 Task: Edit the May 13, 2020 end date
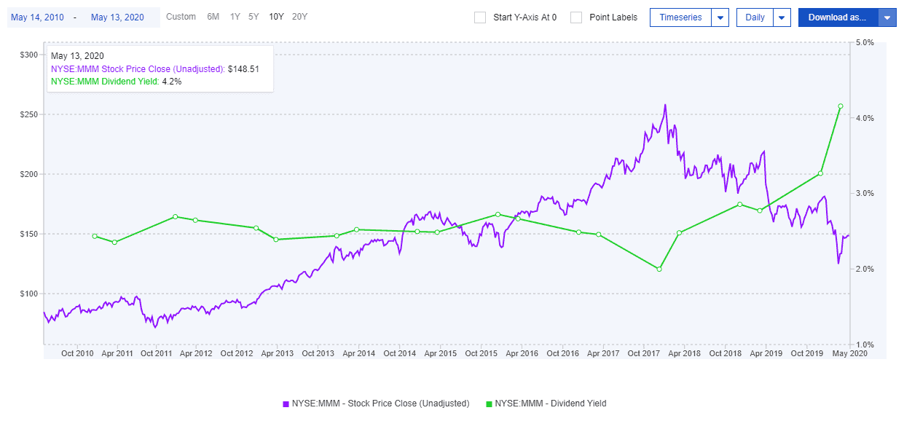[117, 17]
